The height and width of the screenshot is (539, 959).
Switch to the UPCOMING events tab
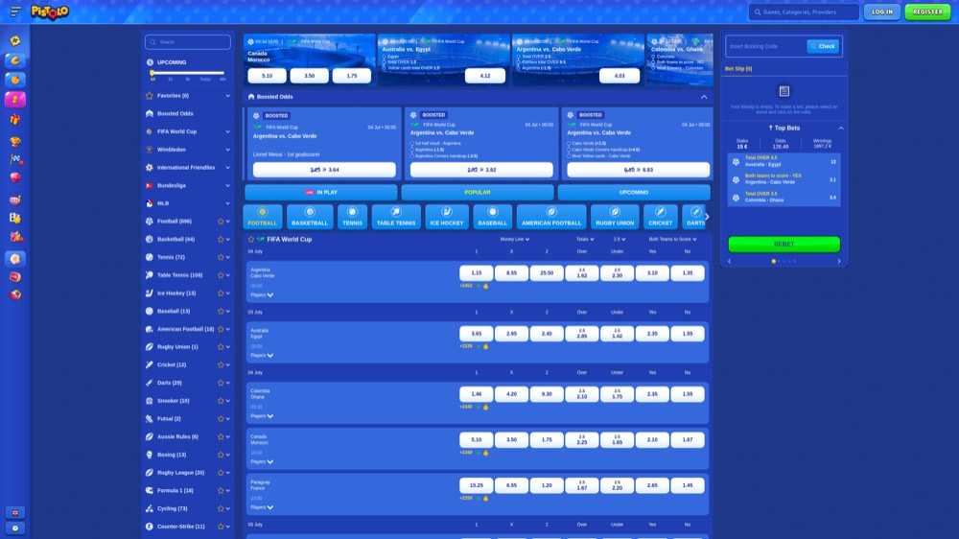point(634,192)
